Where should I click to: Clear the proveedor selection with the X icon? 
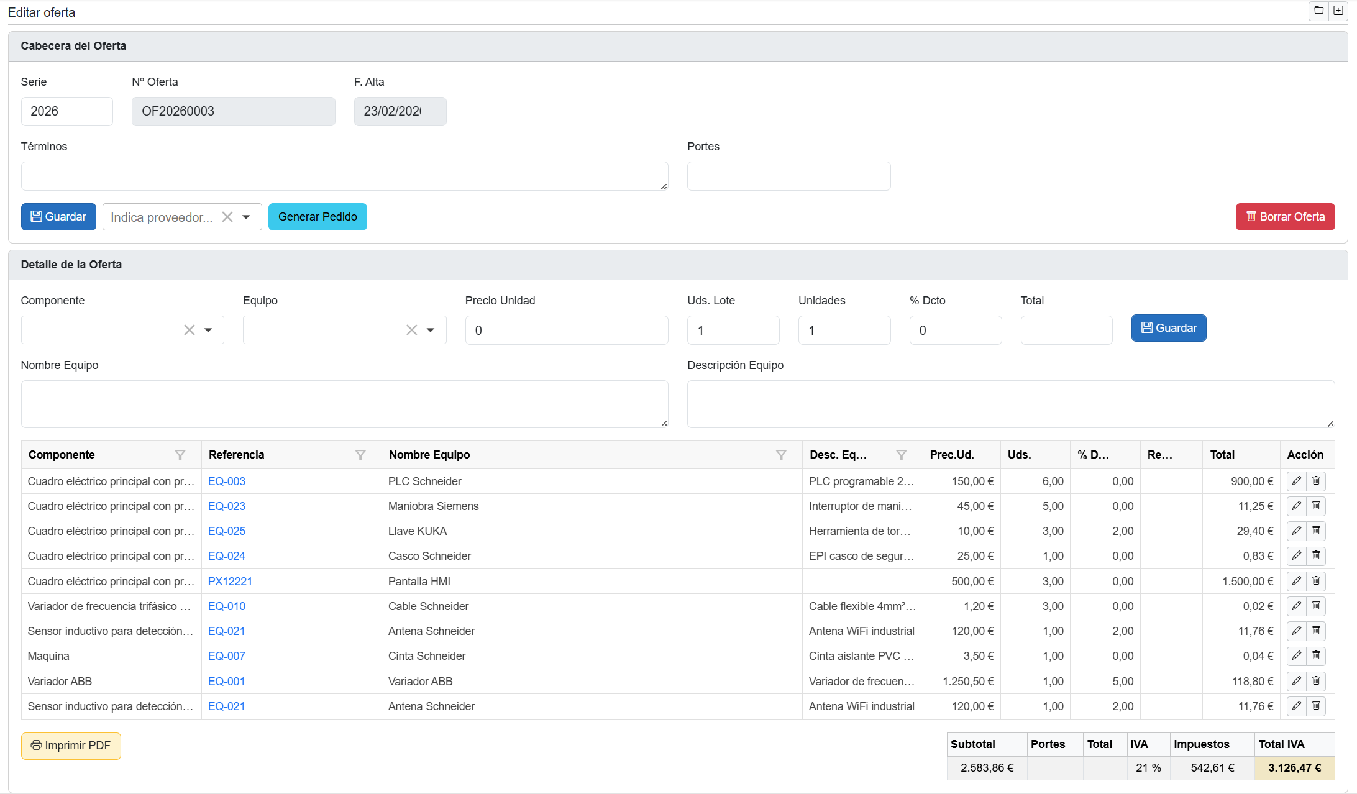pos(227,217)
